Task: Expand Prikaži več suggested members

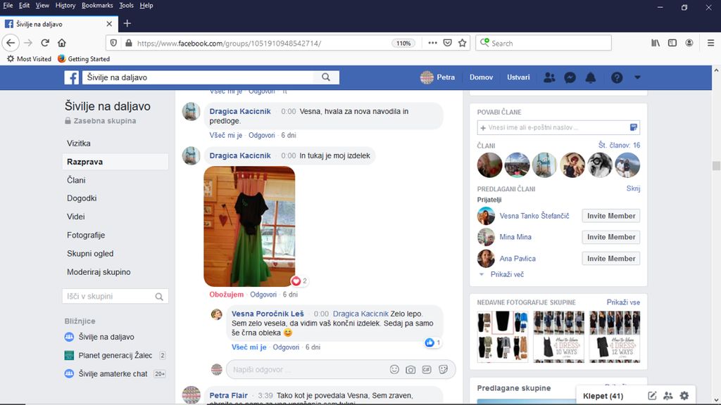Action: click(x=507, y=274)
